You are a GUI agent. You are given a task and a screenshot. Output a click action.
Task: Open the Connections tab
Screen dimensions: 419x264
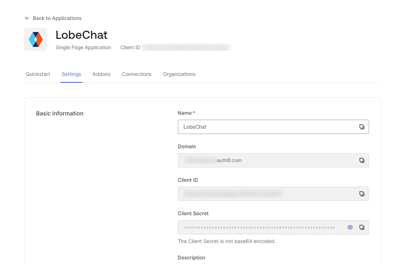(x=137, y=74)
